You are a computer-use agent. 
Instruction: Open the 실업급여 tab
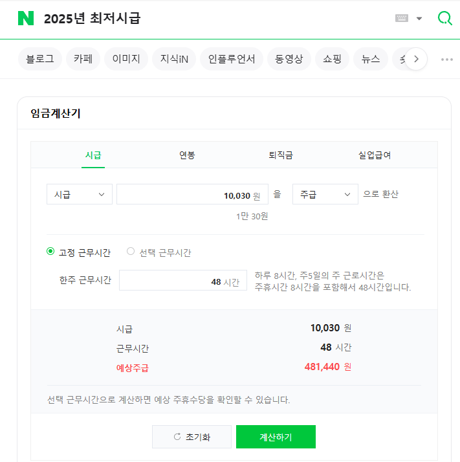(x=375, y=155)
